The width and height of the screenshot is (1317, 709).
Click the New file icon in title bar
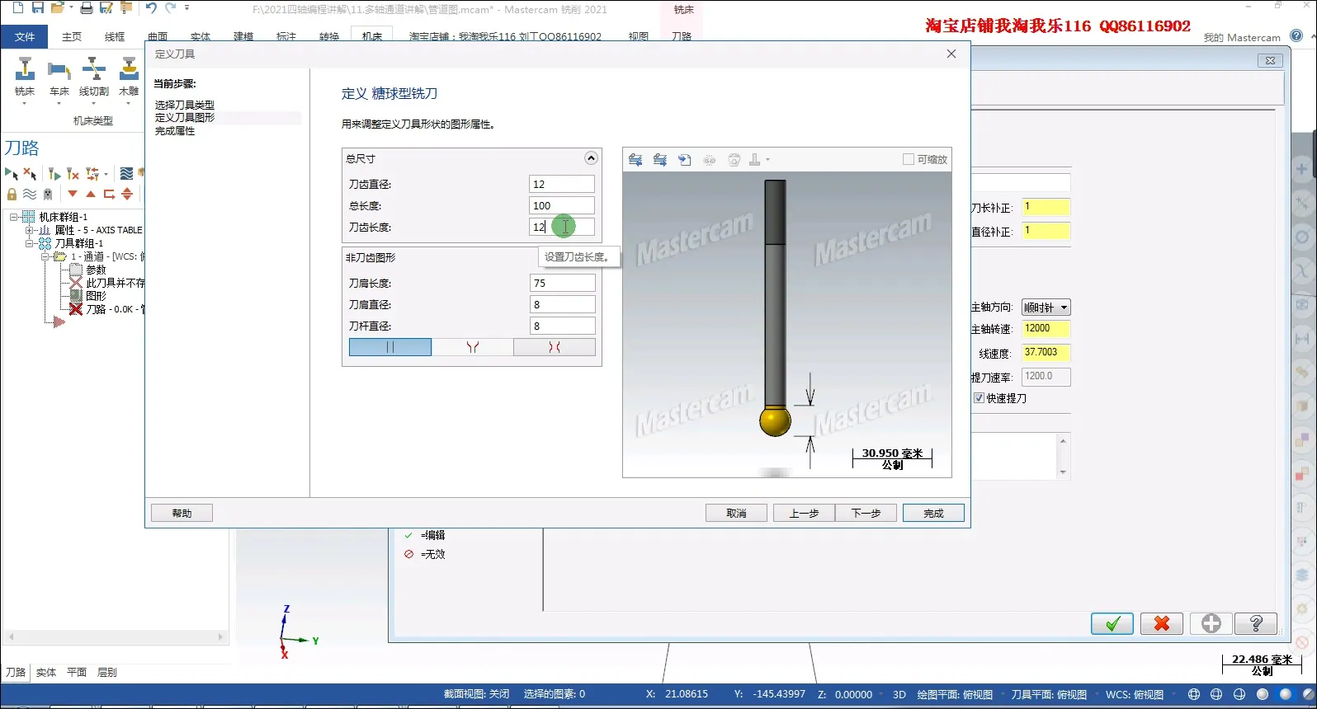[18, 8]
